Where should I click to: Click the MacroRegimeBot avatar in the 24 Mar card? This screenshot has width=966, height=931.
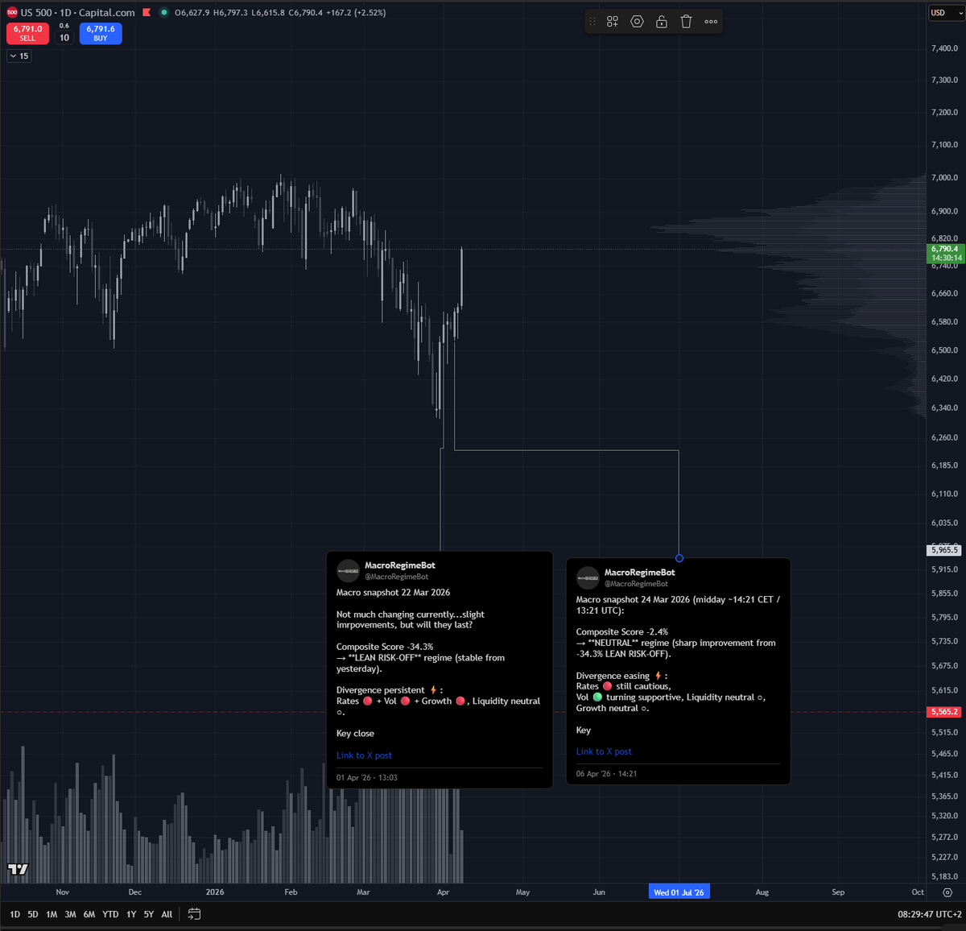click(x=588, y=577)
